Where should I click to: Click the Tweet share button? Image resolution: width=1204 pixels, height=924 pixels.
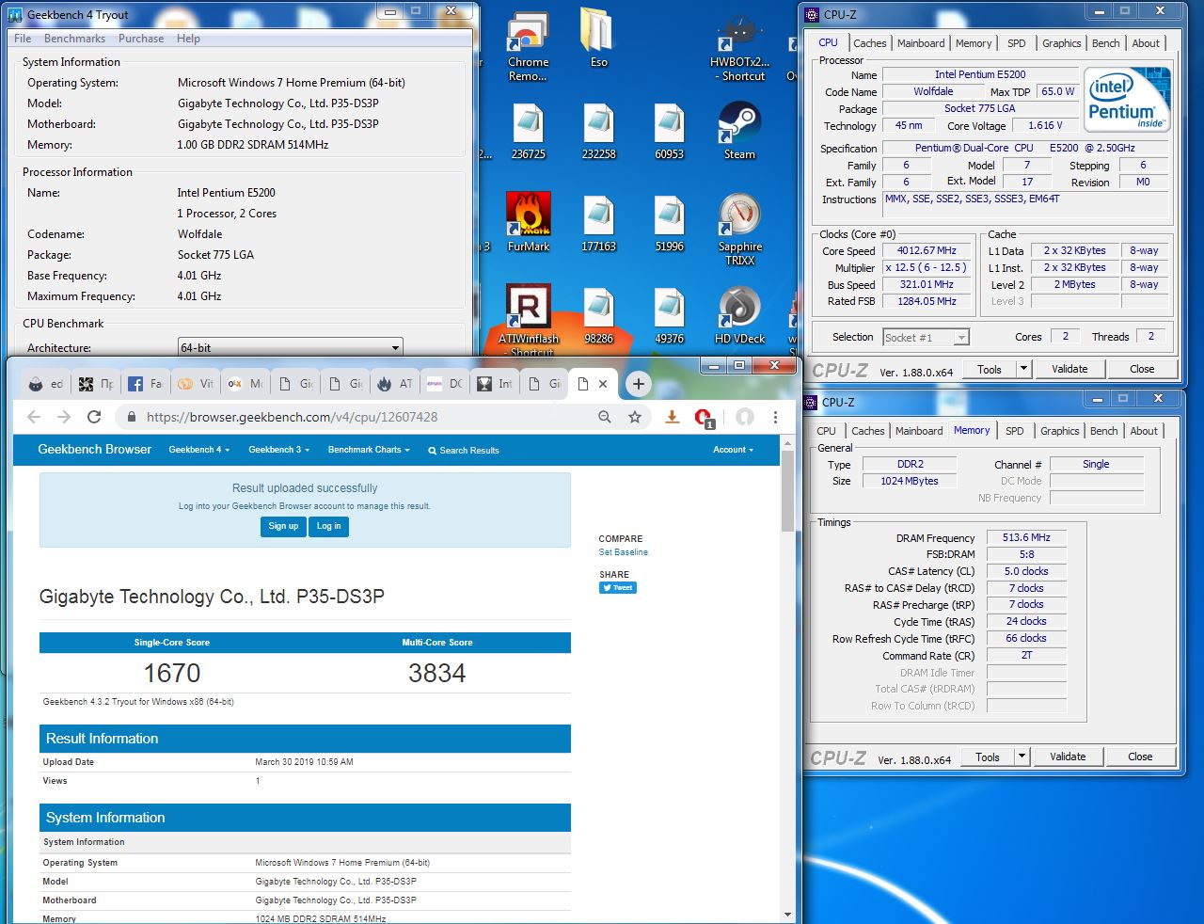click(x=618, y=587)
